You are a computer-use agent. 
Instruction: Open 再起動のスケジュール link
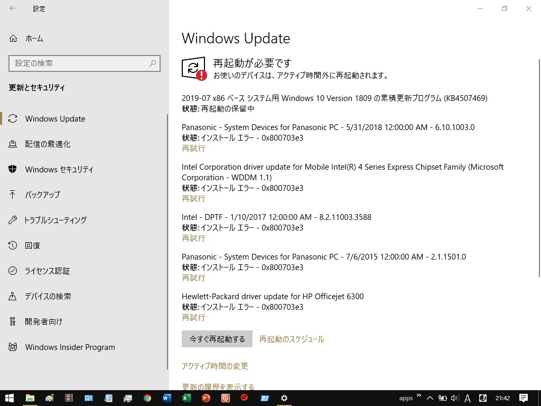click(x=292, y=339)
